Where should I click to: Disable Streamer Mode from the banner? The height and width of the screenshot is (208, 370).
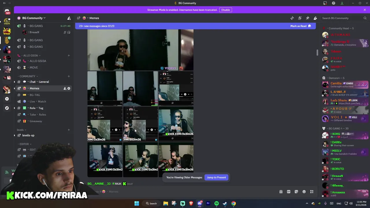tap(225, 10)
